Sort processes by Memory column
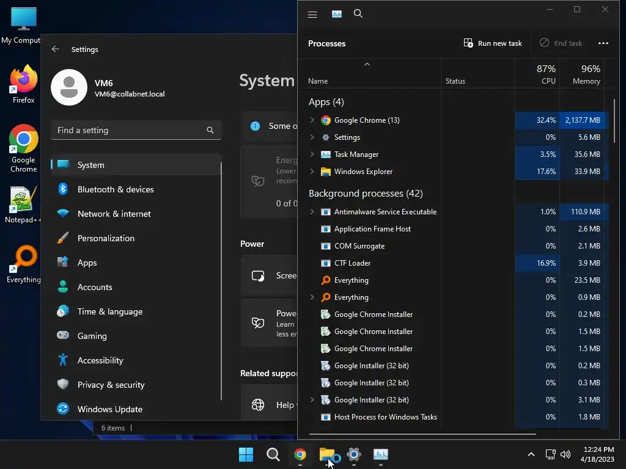The image size is (626, 469). [586, 81]
